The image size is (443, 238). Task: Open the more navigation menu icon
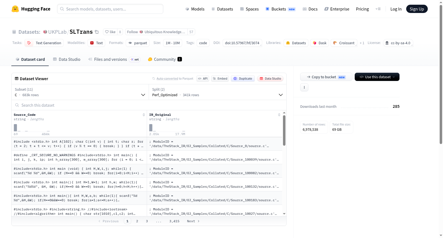pyautogui.click(x=378, y=9)
